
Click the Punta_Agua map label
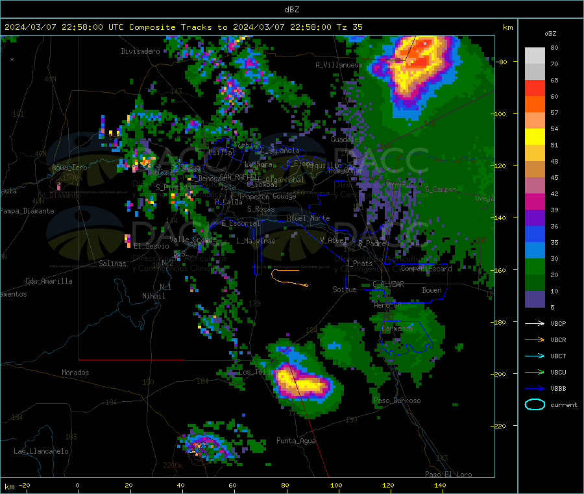296,441
